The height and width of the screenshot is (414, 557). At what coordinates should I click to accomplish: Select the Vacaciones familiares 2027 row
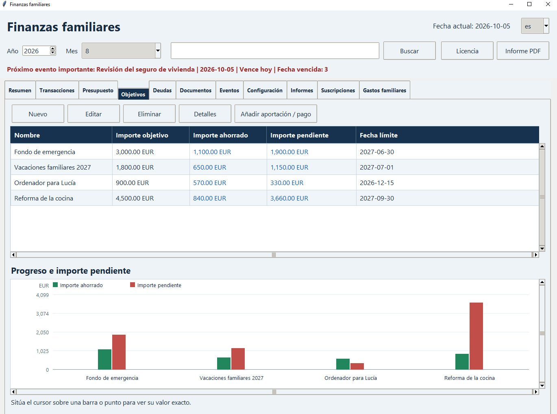[274, 167]
